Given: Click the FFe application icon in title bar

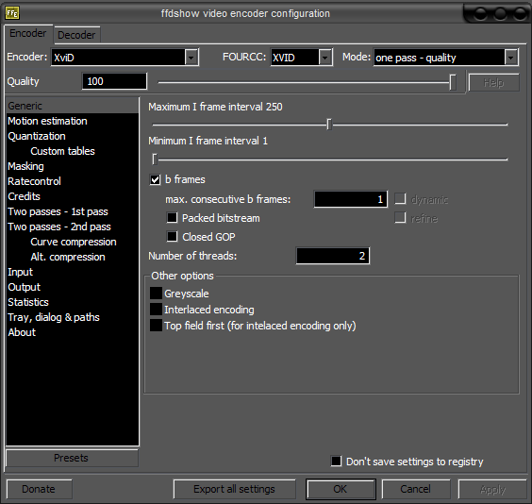Looking at the screenshot, I should click(x=12, y=13).
